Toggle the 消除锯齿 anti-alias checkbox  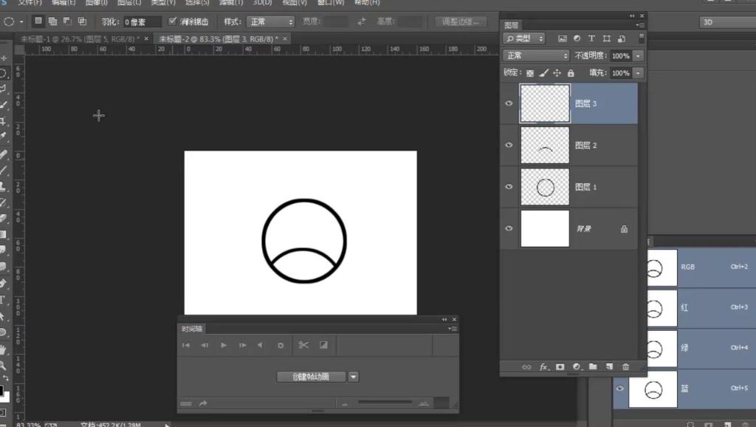pos(172,21)
